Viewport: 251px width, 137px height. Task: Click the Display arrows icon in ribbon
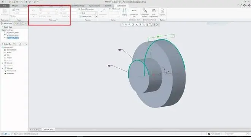tap(124, 12)
